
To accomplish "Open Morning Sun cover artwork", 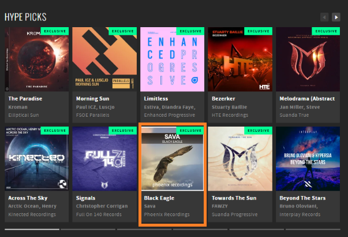I will point(104,59).
